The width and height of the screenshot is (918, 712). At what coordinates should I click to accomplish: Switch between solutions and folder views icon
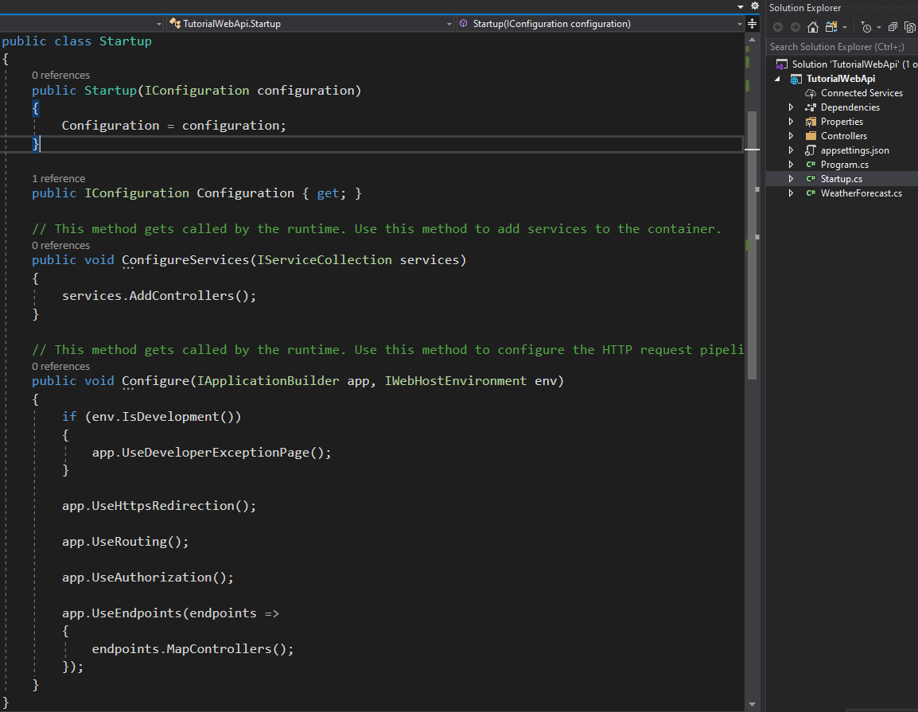(831, 28)
